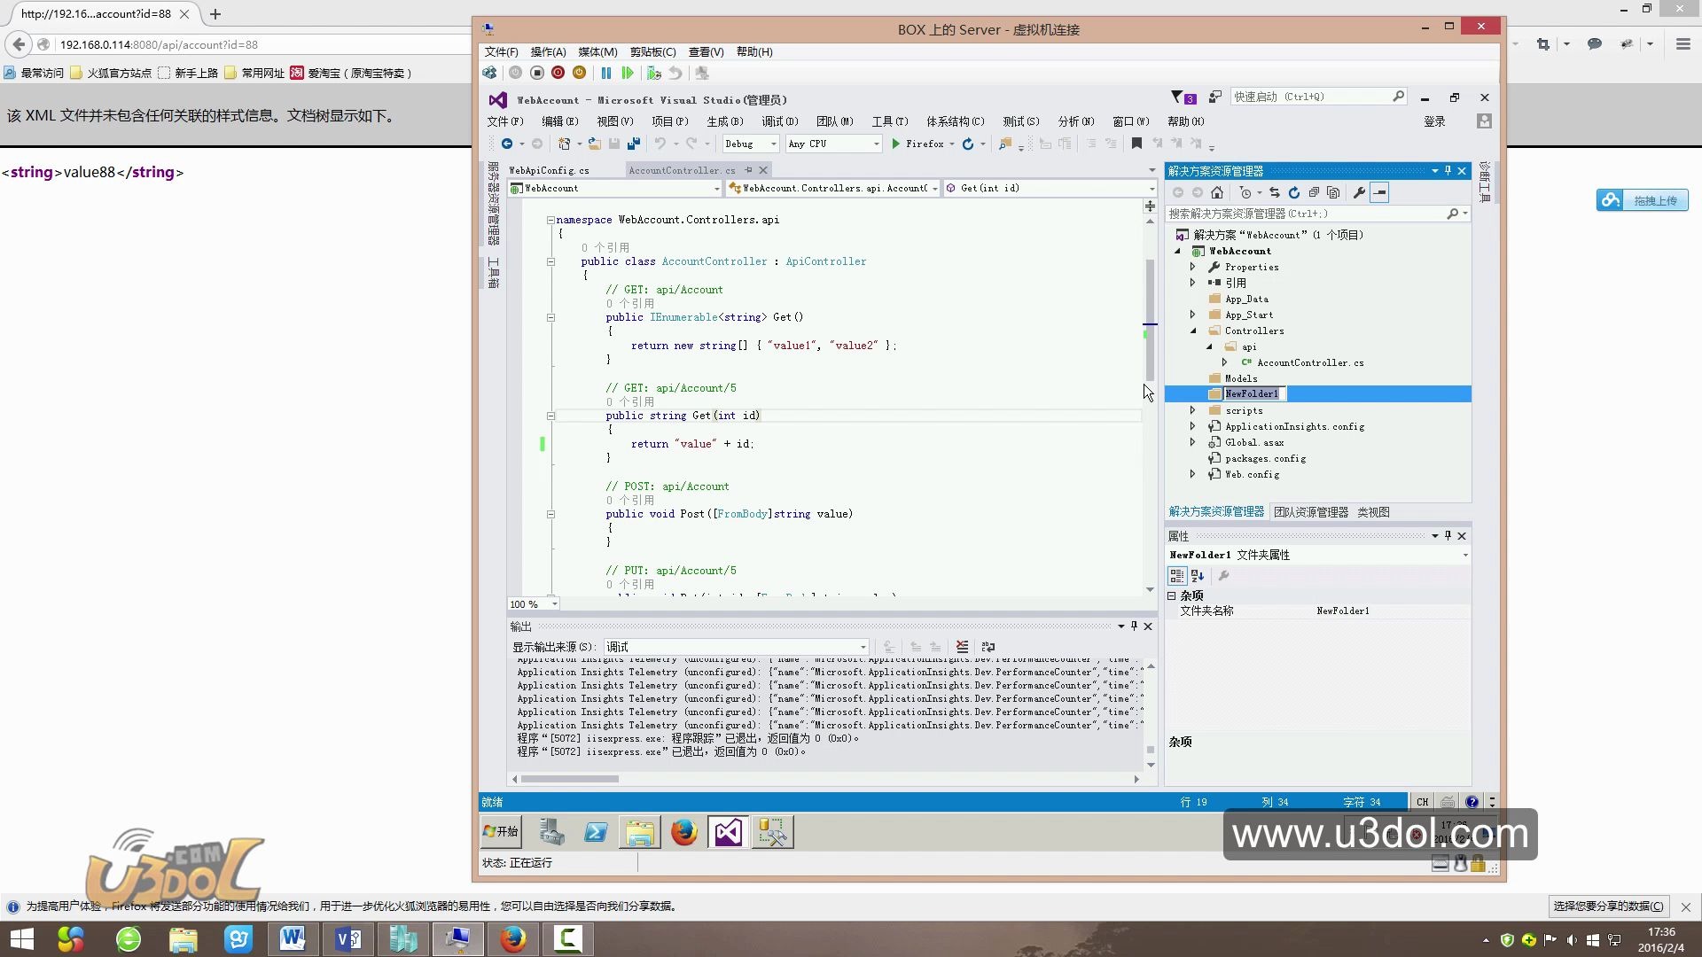Toggle auto-hide pin on Solution Explorer panel
The width and height of the screenshot is (1702, 957).
[x=1448, y=171]
